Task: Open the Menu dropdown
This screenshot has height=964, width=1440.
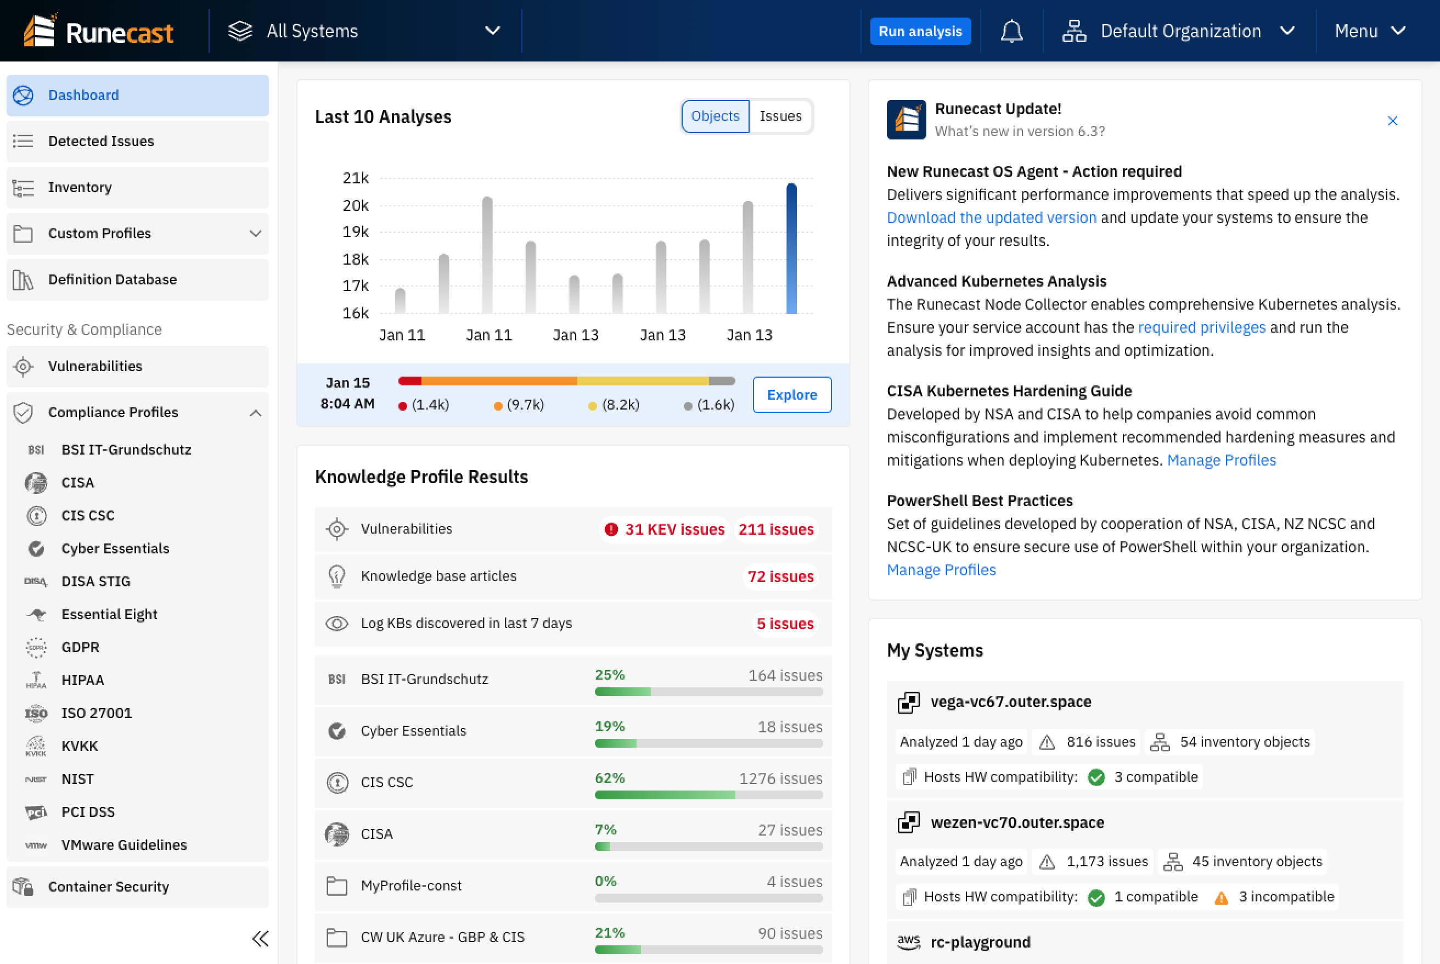Action: click(x=1370, y=31)
